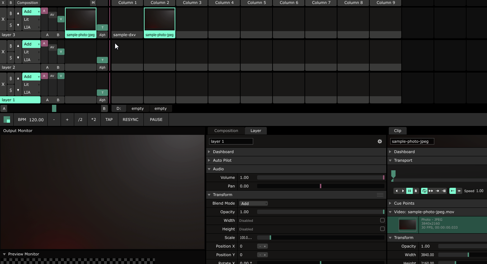Toggle the metronome beat indicator square
487x264 pixels.
(x=7, y=120)
